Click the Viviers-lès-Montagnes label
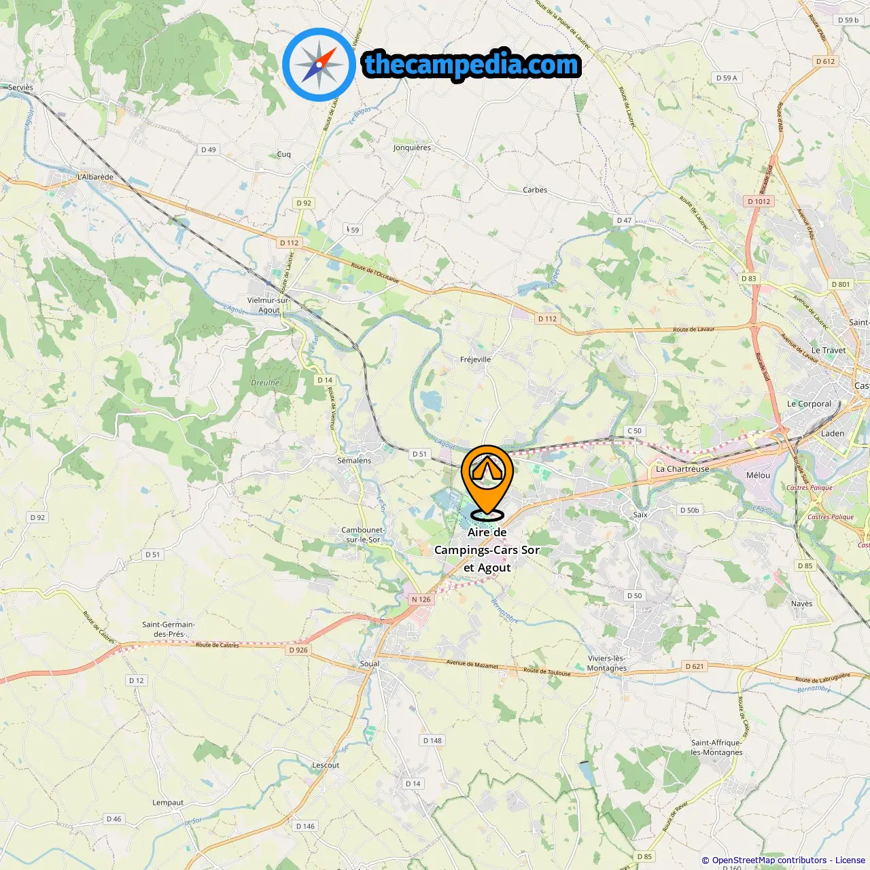This screenshot has height=870, width=870. coord(607,663)
